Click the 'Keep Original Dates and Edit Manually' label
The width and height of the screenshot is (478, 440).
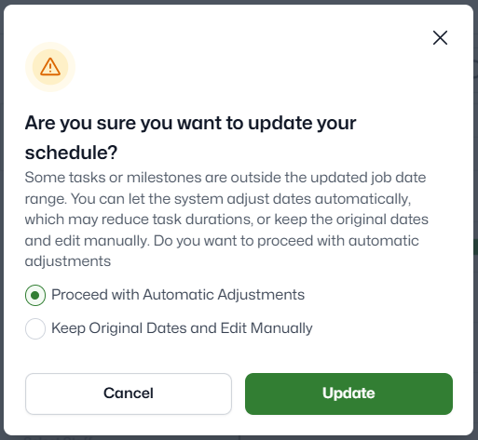[182, 328]
